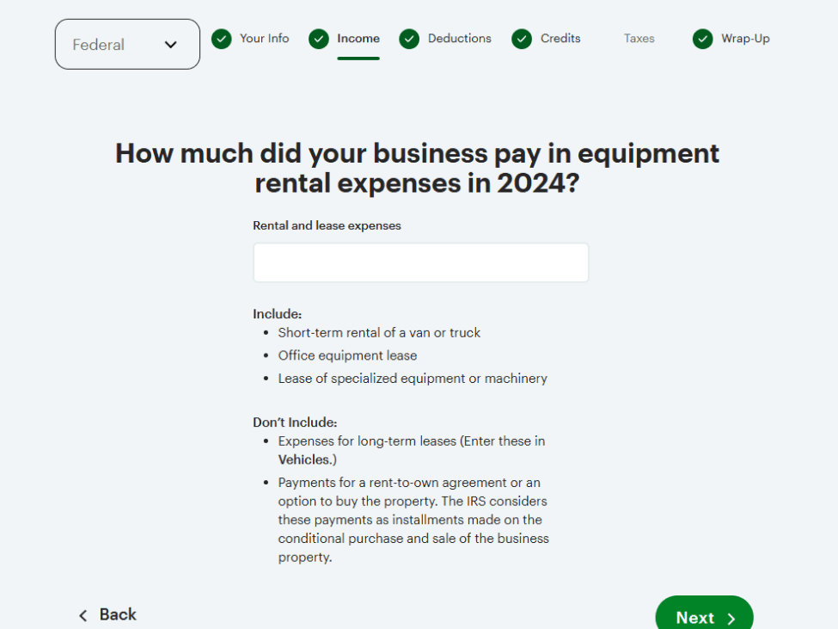The image size is (838, 629).
Task: Switch to the Credits step
Action: point(560,39)
